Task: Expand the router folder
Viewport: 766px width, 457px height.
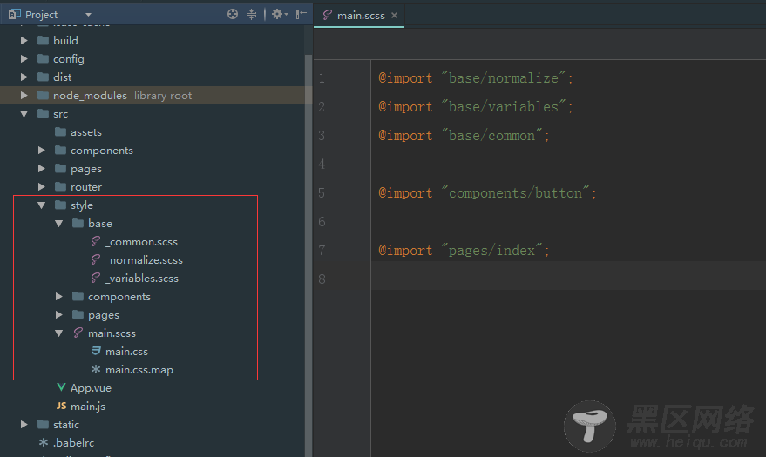Action: [42, 187]
